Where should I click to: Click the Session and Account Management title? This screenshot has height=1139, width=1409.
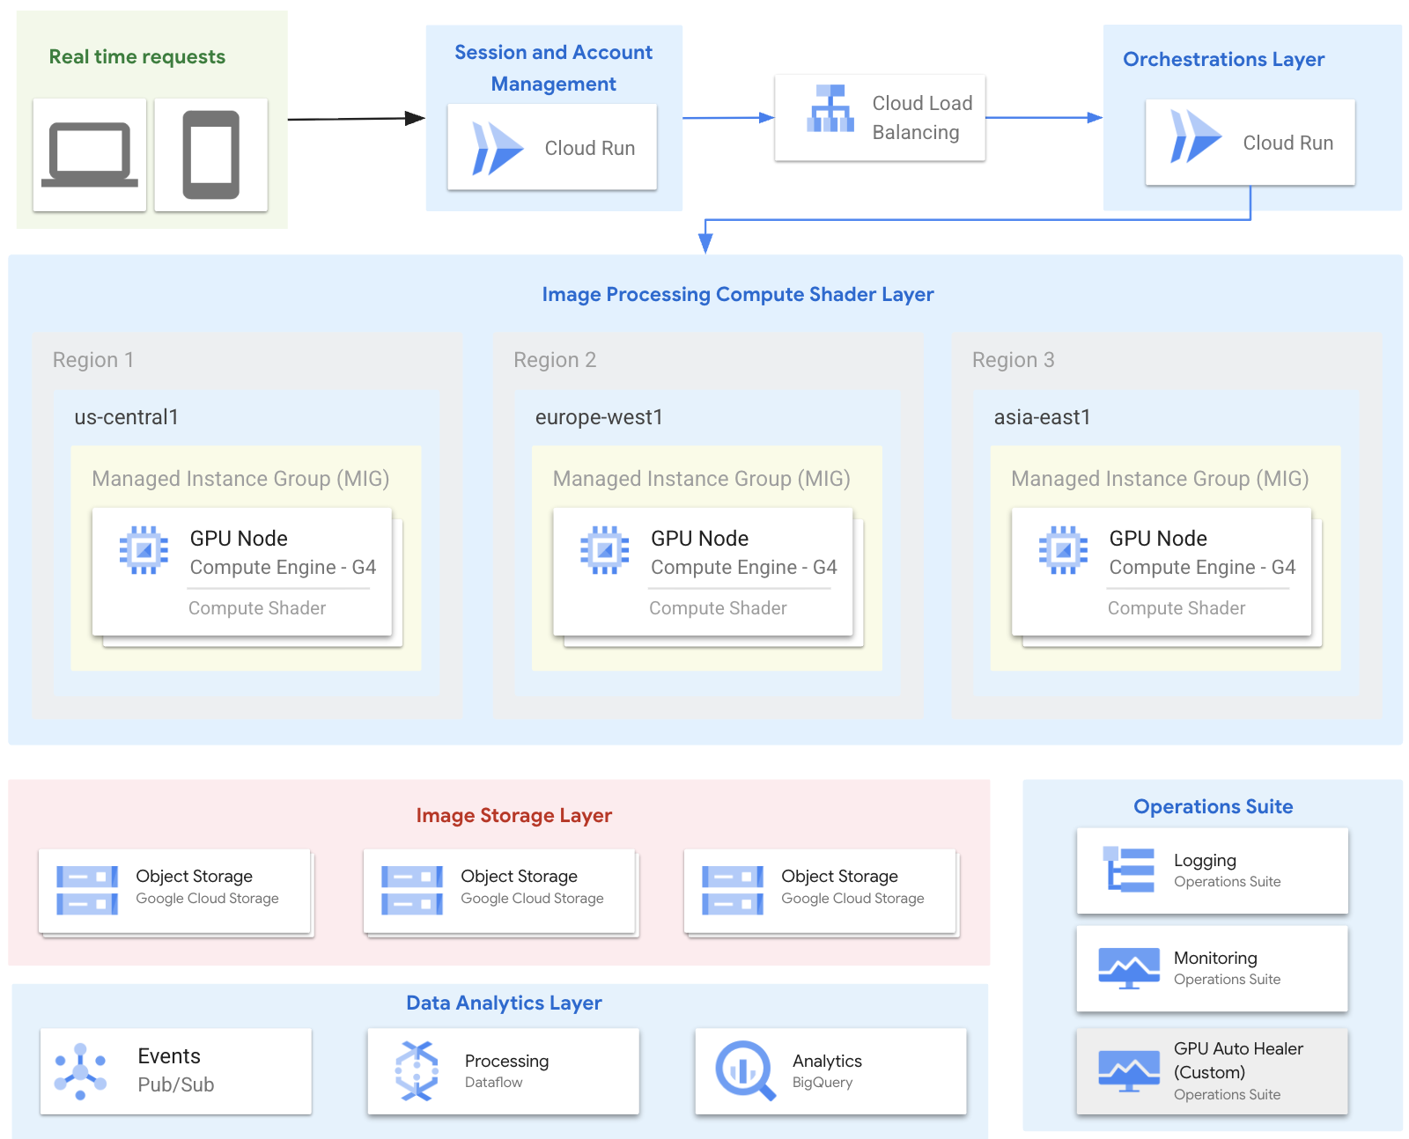(554, 68)
